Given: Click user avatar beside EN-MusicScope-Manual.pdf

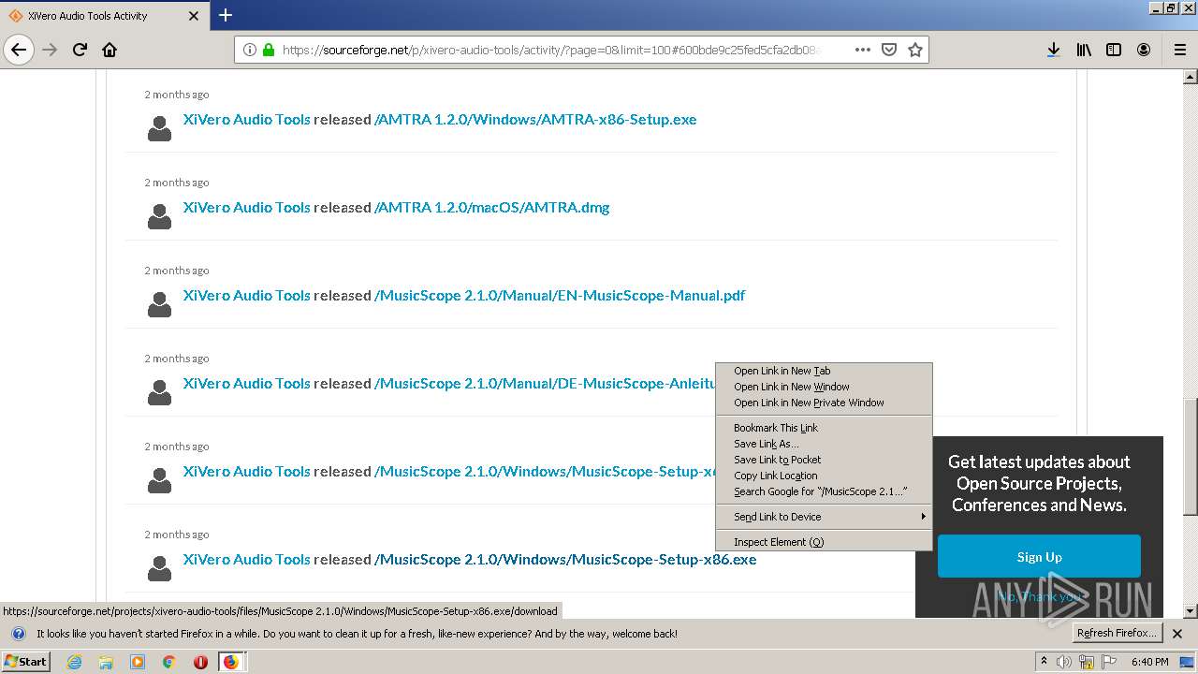Looking at the screenshot, I should 160,304.
